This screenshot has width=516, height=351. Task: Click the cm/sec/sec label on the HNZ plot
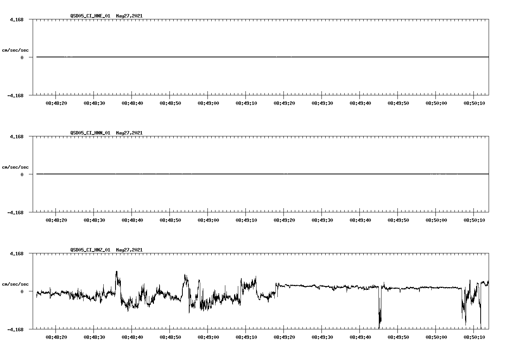click(15, 283)
